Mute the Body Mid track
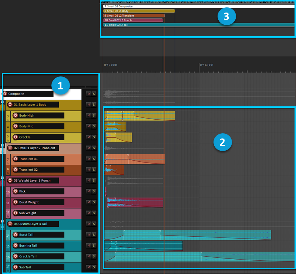The image size is (296, 274). click(x=88, y=126)
